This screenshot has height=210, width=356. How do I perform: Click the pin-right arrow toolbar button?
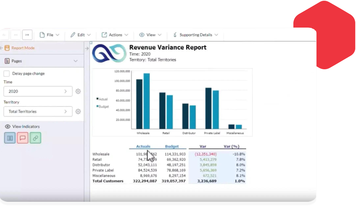[27, 35]
